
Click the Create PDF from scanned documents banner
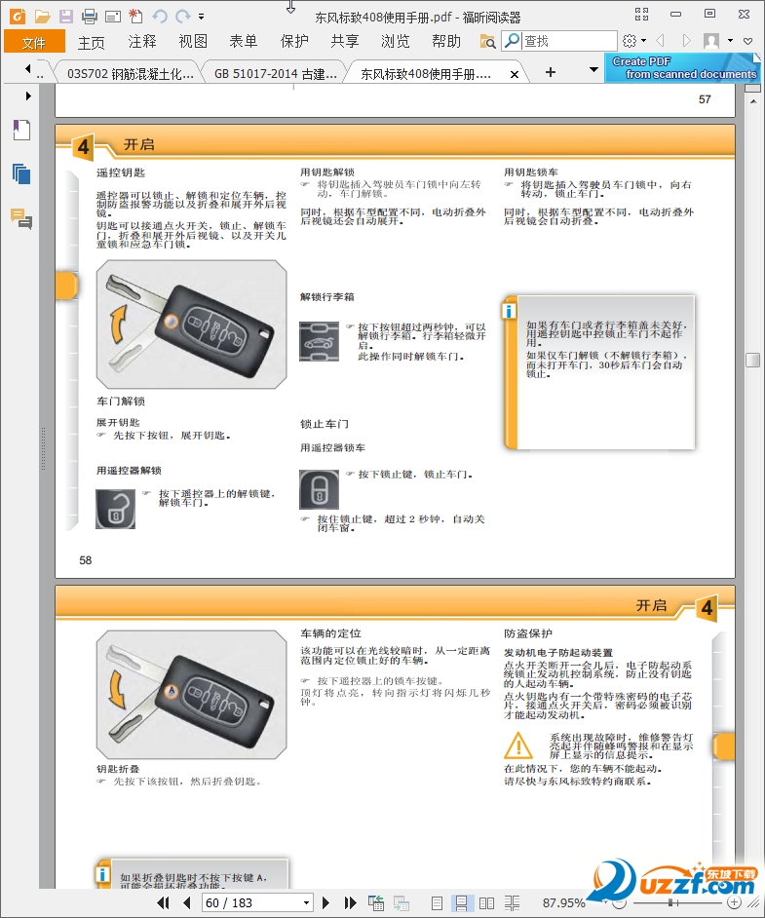coord(682,68)
